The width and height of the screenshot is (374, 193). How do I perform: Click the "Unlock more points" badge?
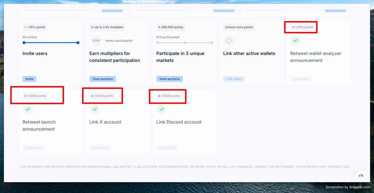(x=239, y=27)
